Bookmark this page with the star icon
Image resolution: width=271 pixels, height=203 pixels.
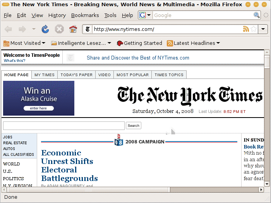click(x=254, y=29)
